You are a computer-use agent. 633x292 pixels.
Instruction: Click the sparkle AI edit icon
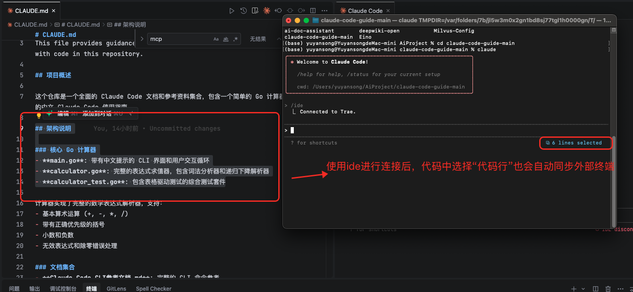tap(50, 113)
